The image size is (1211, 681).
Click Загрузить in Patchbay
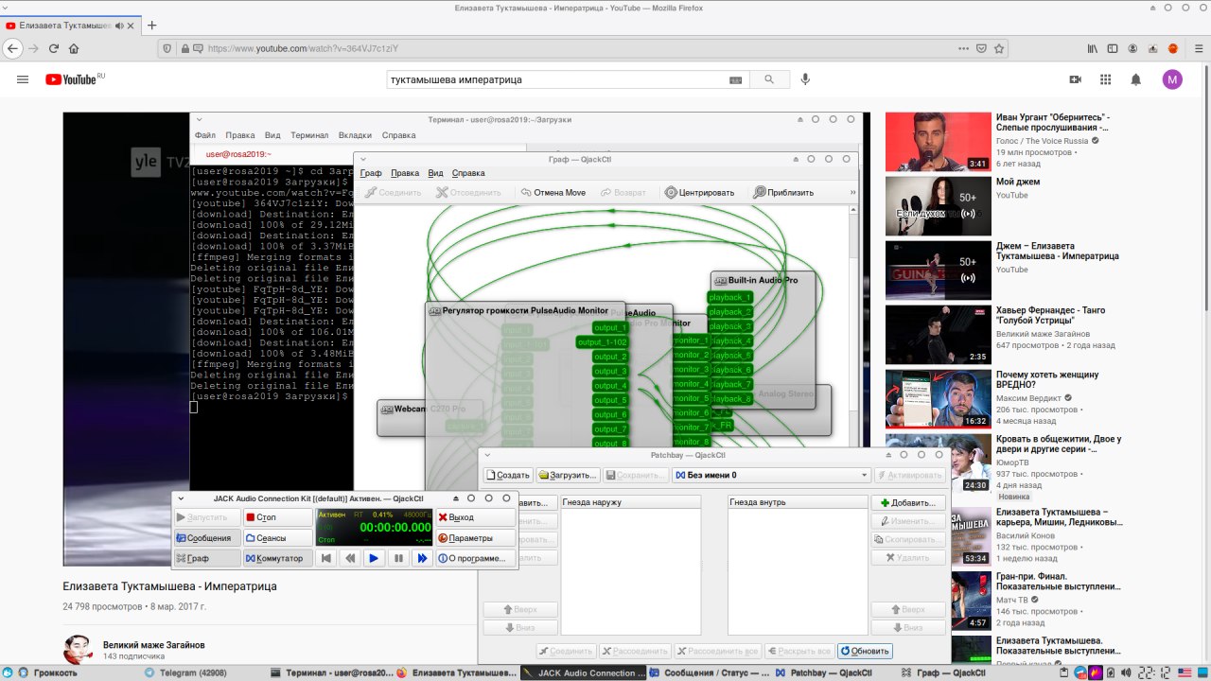click(568, 475)
